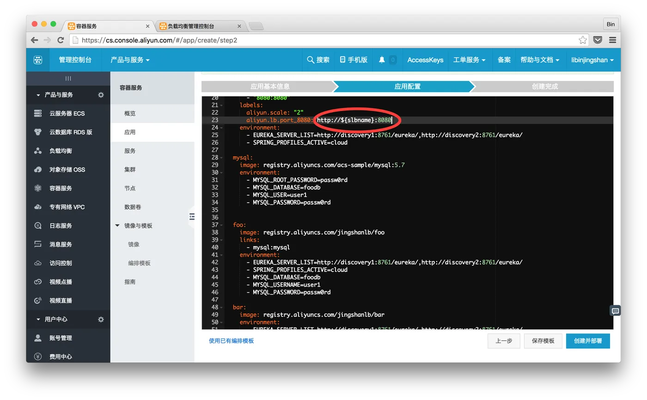Screen dimensions: 647x400
Task: Click the container service (容器服务) sidebar icon
Action: click(x=38, y=188)
